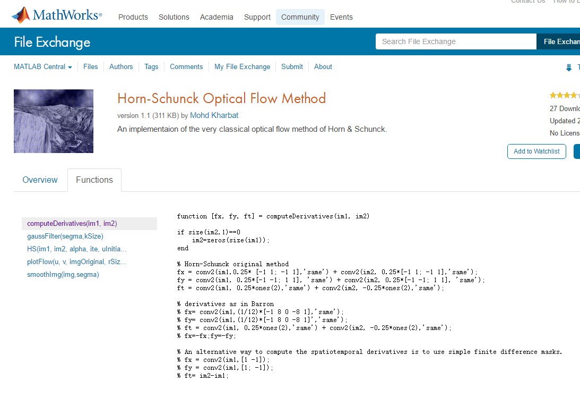Image resolution: width=580 pixels, height=406 pixels.
Task: Switch to the Overview tab
Action: click(40, 180)
